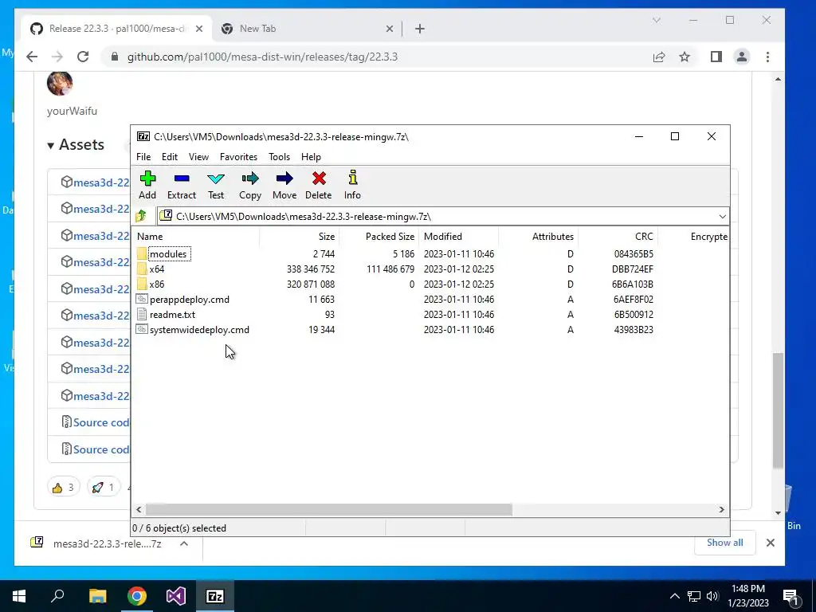Click the red Delete icon
Screen dimensions: 816x612
pyautogui.click(x=319, y=185)
